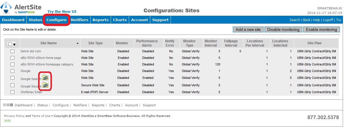Toggle the select-all checkbox in table header

tap(10, 44)
